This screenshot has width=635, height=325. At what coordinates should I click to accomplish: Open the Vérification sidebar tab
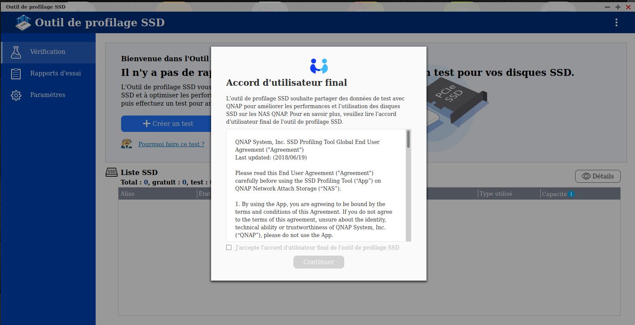[x=48, y=52]
